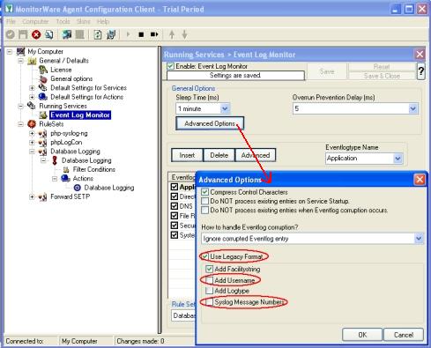Screen dimensions: 431x348
Task: Open the Eventlogtype Name dropdown
Action: pos(398,159)
